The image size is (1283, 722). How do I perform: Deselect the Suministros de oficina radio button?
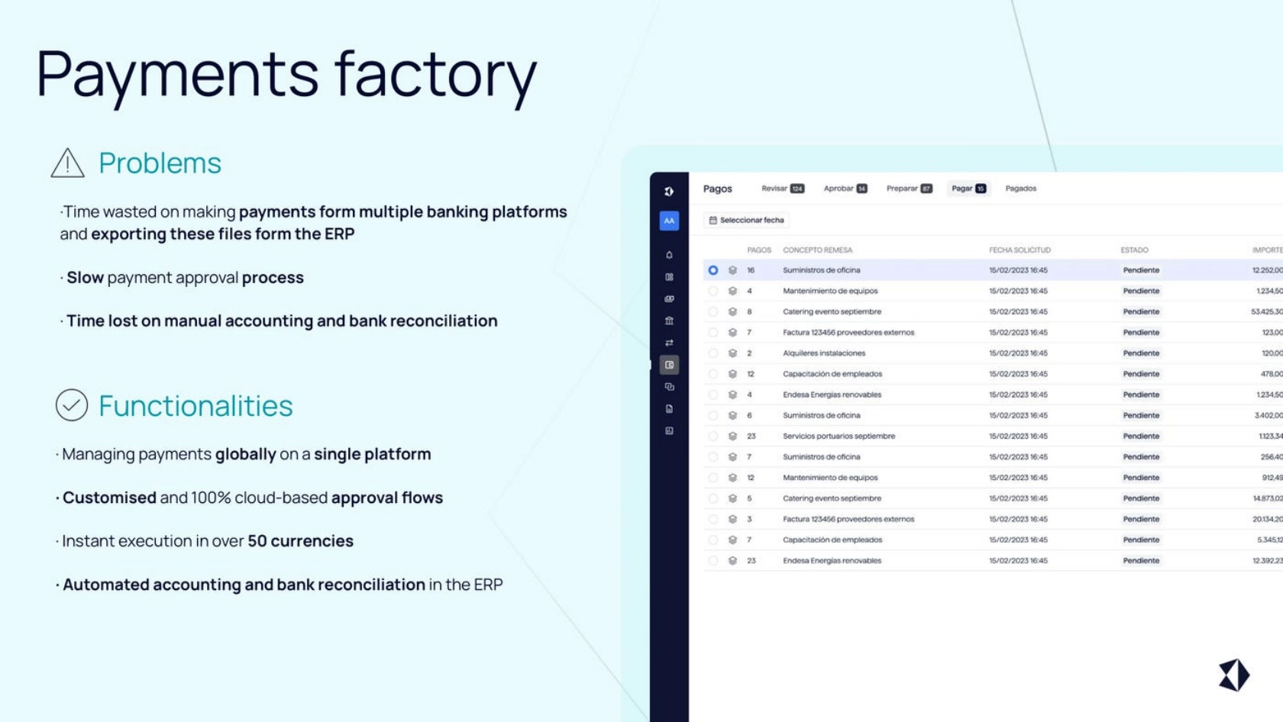click(x=713, y=270)
